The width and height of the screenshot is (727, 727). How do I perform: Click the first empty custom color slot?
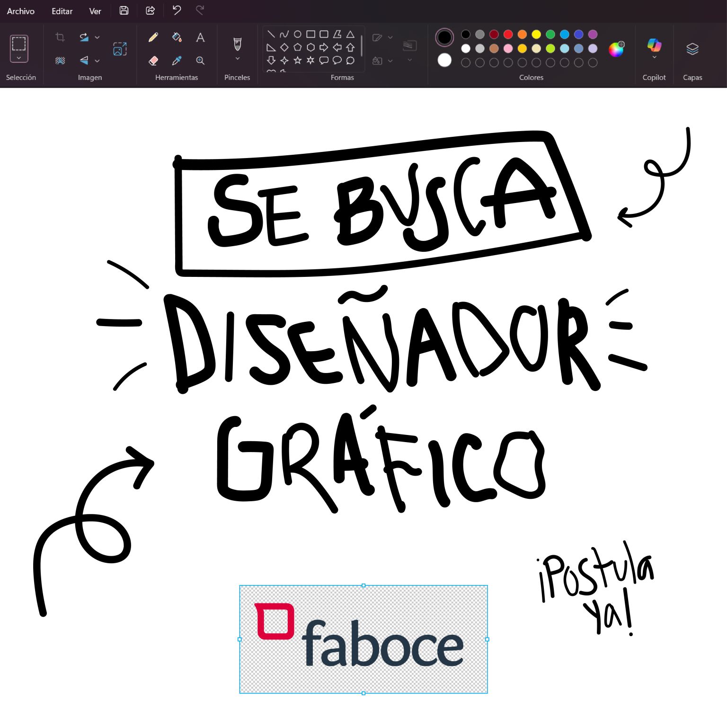point(466,62)
